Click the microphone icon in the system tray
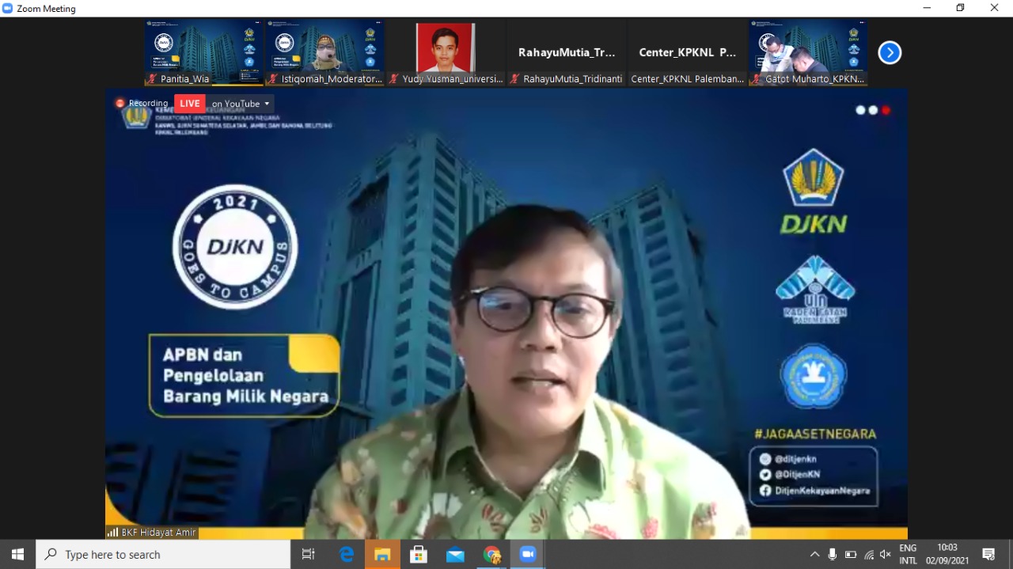This screenshot has width=1013, height=569. 832,554
